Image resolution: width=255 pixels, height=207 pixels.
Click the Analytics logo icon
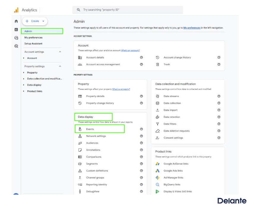coord(16,10)
